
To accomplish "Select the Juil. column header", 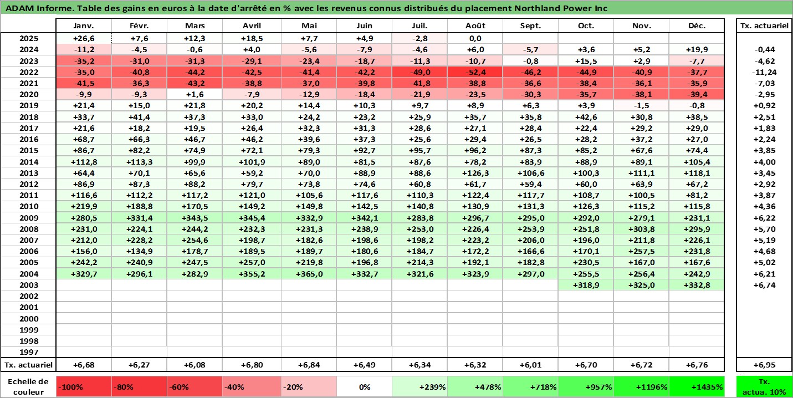I will (419, 26).
